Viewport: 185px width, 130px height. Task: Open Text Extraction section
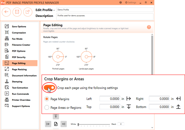coord(20,88)
